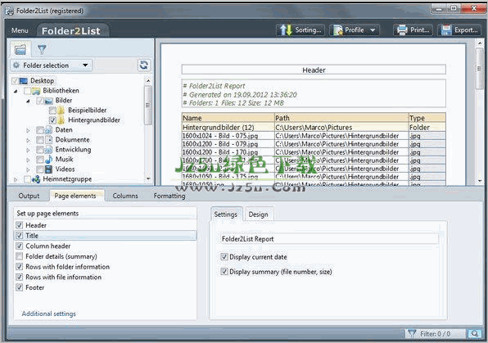Click the preview pane vertical scrollbar thumb
488x343 pixels.
(x=480, y=69)
